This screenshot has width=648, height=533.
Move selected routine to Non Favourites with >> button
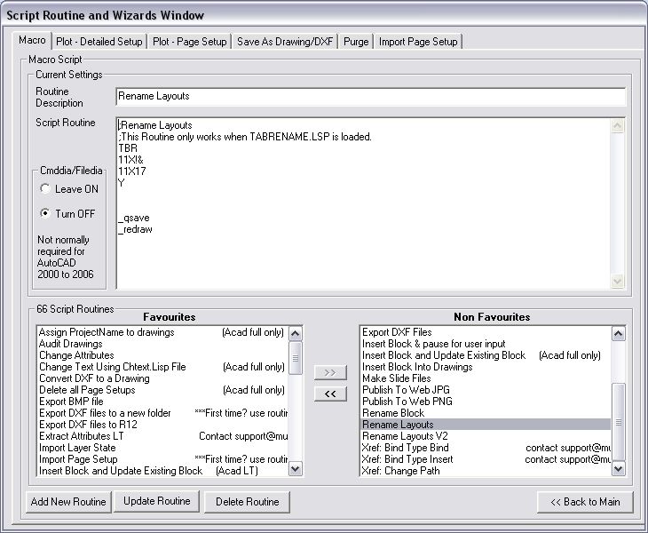point(330,373)
